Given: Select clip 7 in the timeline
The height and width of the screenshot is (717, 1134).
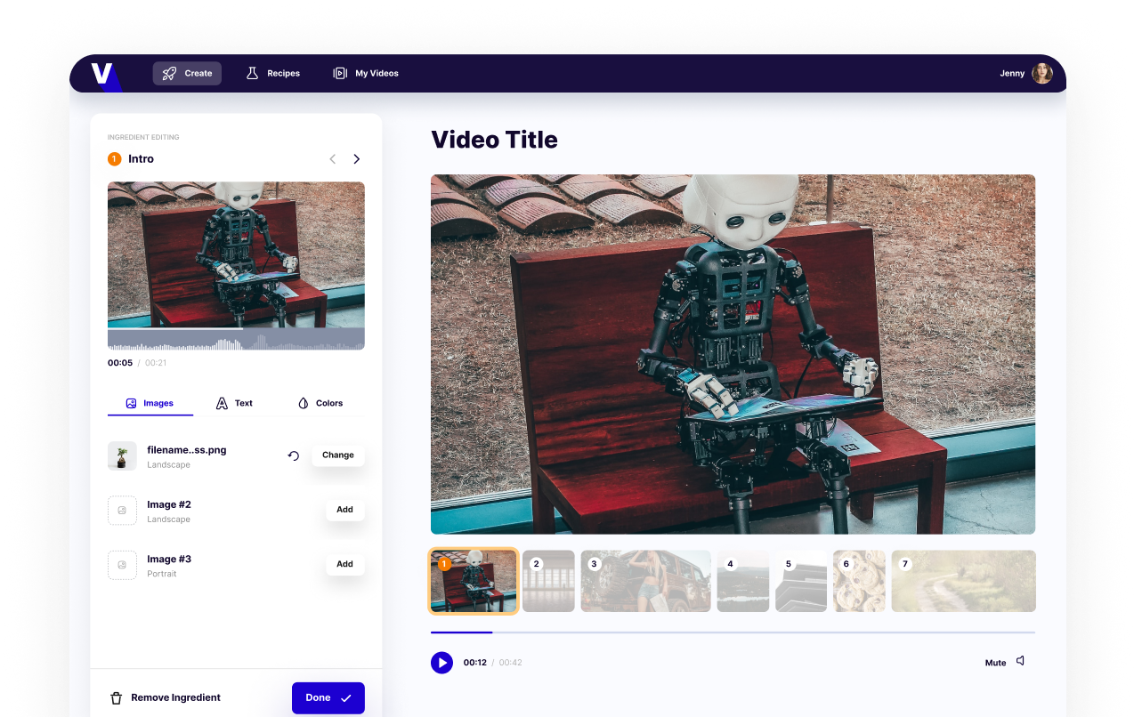Looking at the screenshot, I should (x=963, y=581).
